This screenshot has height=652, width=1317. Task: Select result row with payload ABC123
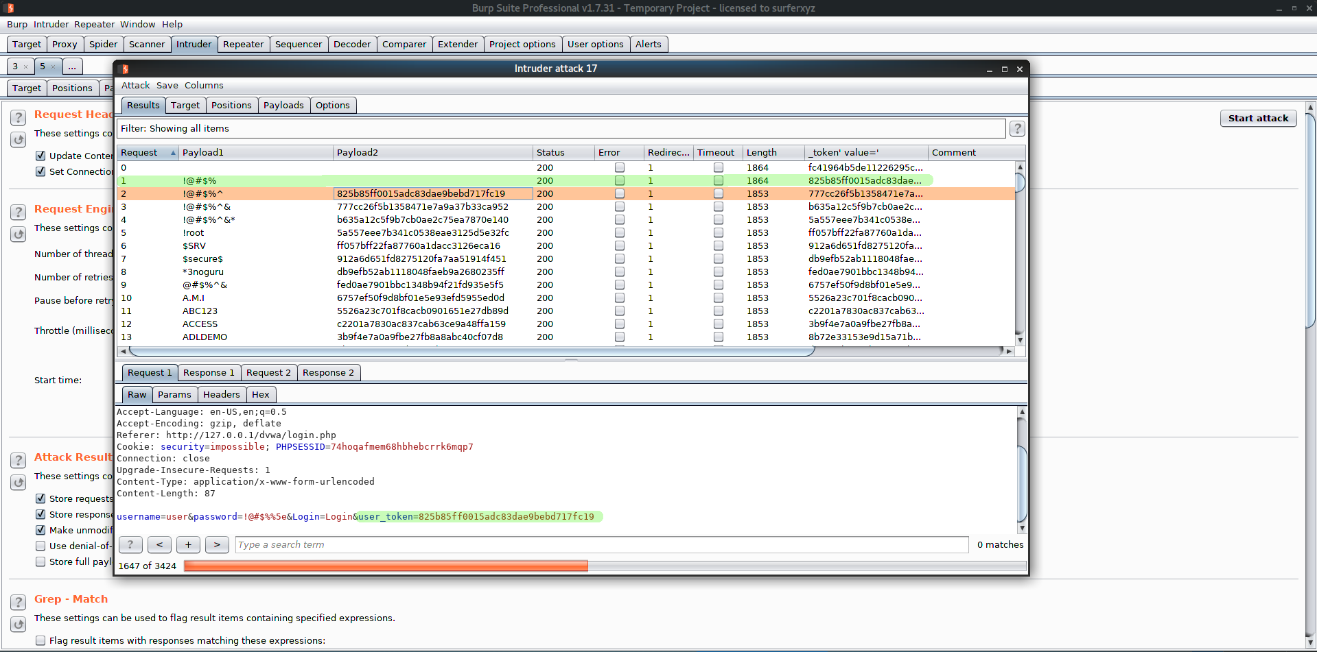pos(566,311)
